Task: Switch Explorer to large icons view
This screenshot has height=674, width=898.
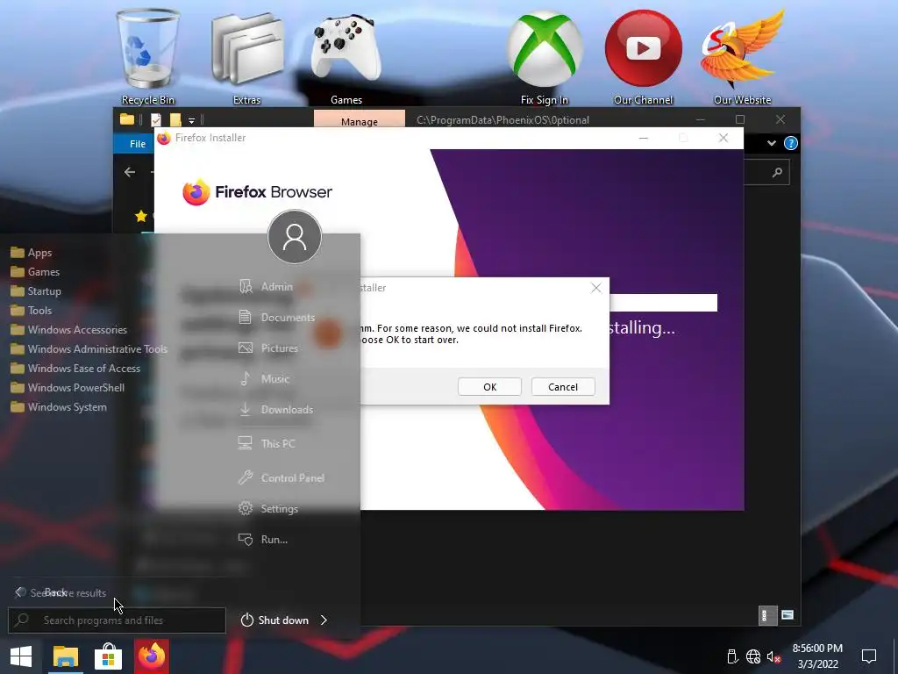Action: tap(788, 615)
